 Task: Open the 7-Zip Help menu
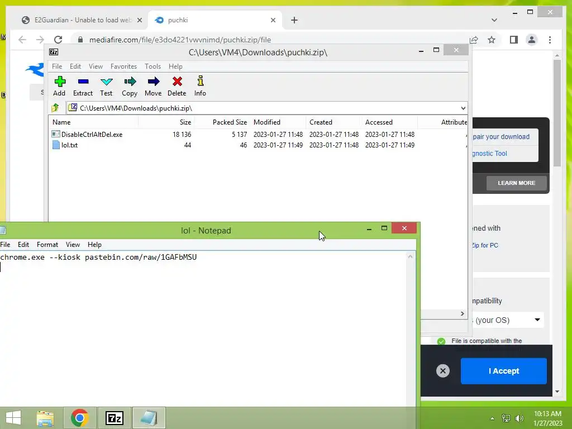click(x=175, y=66)
